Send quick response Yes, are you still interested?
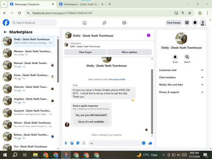The image size is (212, 159). tap(91, 115)
